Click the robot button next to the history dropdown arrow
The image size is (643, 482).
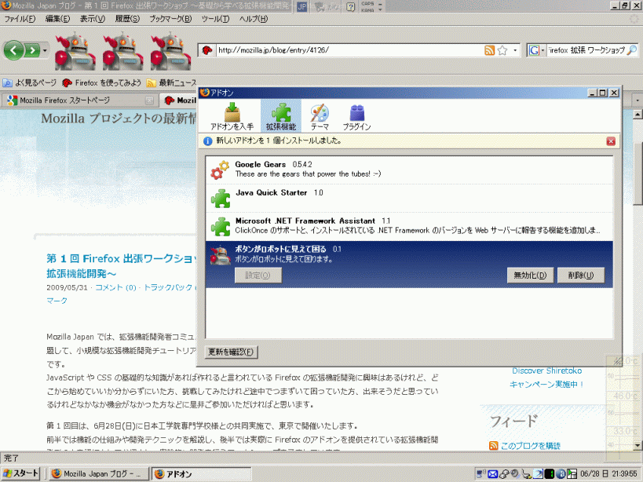tap(75, 51)
